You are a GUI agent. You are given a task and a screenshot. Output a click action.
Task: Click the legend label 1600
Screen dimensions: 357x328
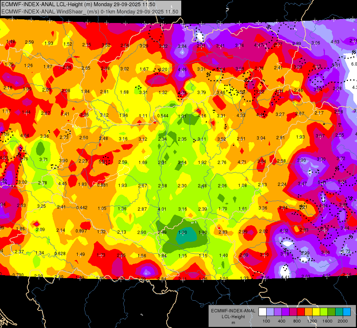[327, 321]
